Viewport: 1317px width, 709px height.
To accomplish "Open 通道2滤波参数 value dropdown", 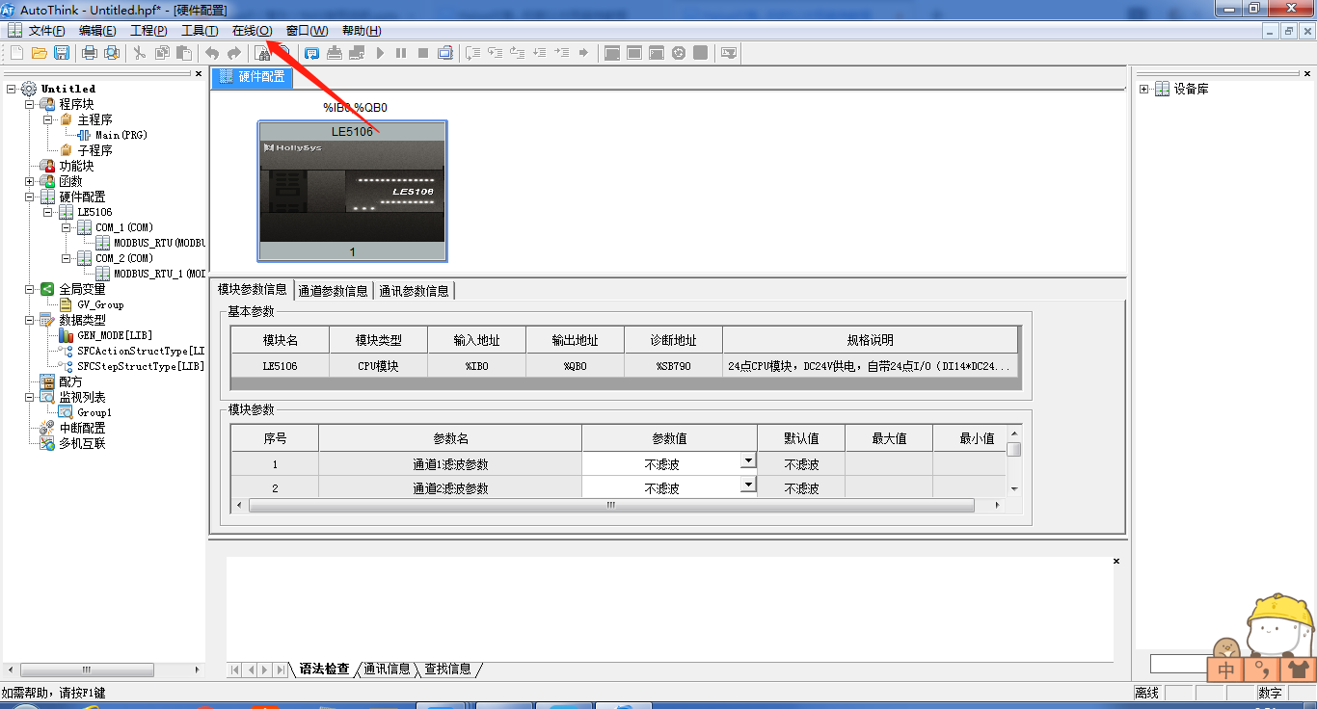I will 747,484.
